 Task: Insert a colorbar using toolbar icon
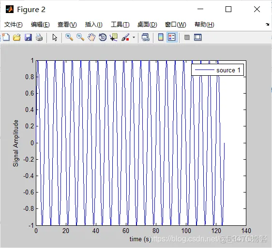(161, 37)
